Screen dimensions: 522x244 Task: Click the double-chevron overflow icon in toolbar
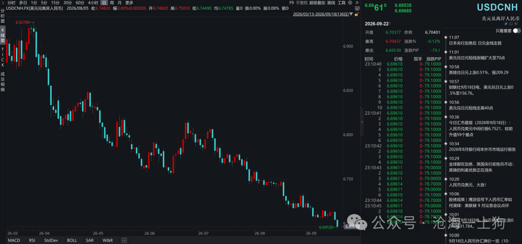pos(357,2)
